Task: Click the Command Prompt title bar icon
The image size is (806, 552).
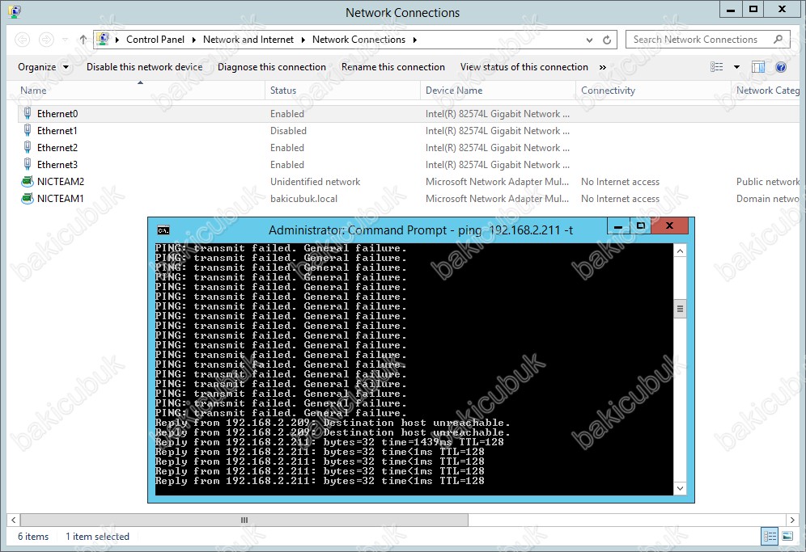Action: (163, 230)
